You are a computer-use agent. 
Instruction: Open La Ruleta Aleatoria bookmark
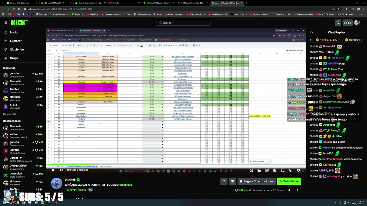(142, 14)
